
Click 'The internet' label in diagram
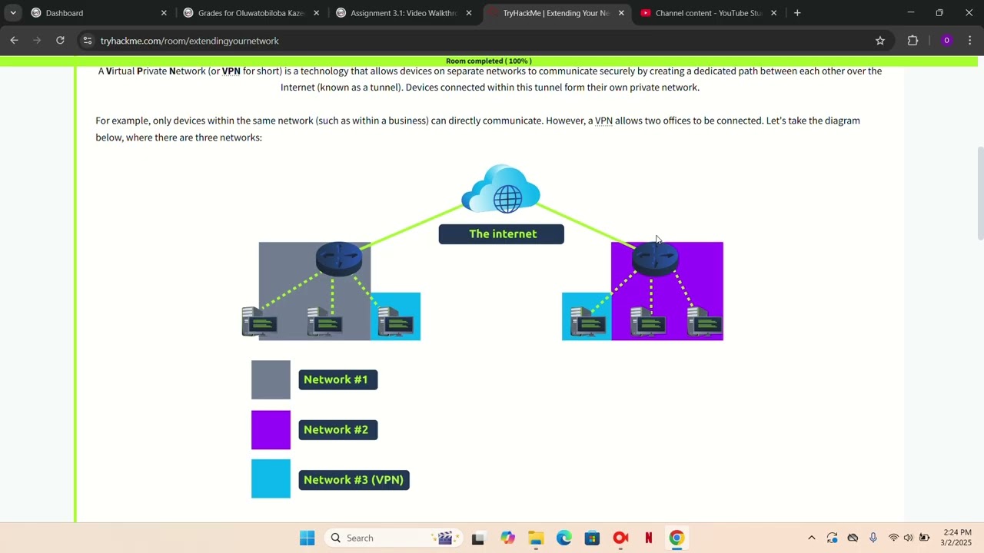(501, 234)
